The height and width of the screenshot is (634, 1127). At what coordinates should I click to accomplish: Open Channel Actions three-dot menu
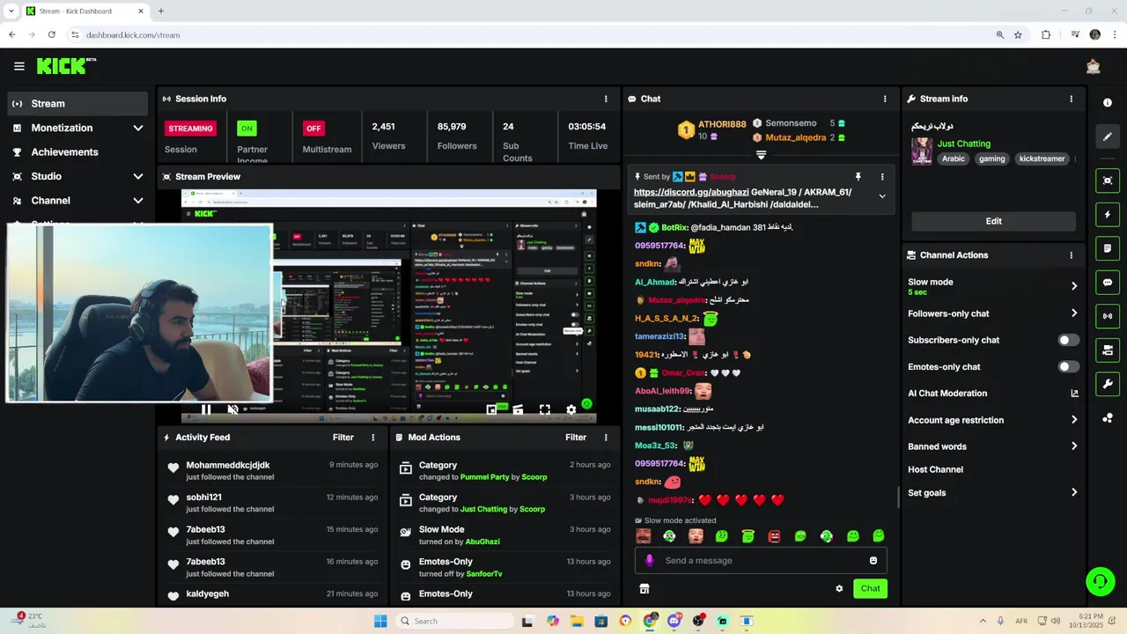(1071, 255)
